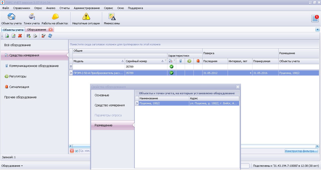This screenshot has width=321, height=170.
Task: Select cell 31.05.2016 in Планируемая column
Action: coord(265,73)
